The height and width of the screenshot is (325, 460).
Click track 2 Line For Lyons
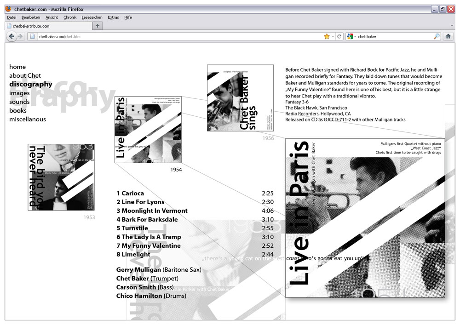point(140,202)
